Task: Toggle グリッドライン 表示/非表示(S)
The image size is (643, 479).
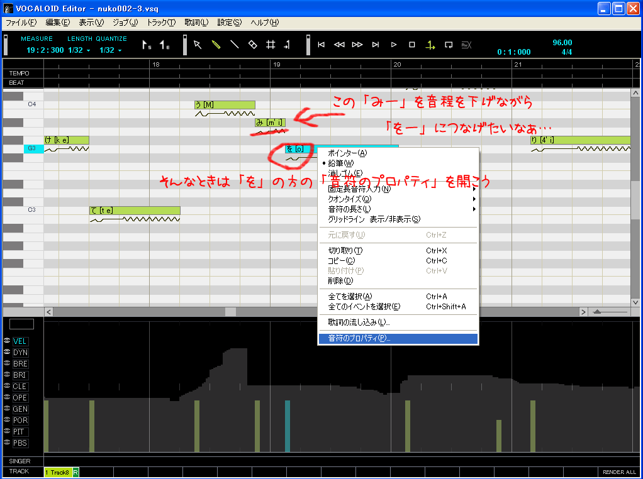Action: tap(398, 219)
